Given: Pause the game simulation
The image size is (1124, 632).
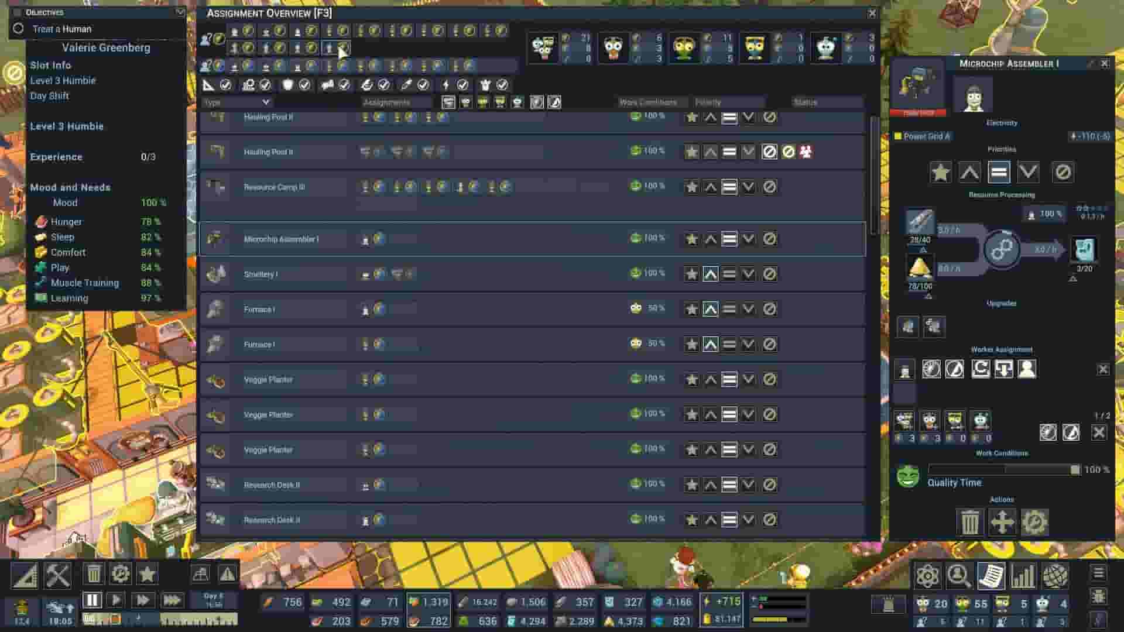Looking at the screenshot, I should click(x=92, y=600).
